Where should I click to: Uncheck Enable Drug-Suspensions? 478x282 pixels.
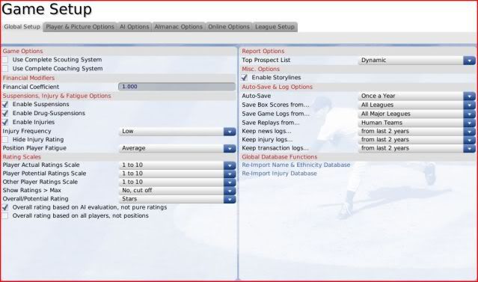pos(5,114)
